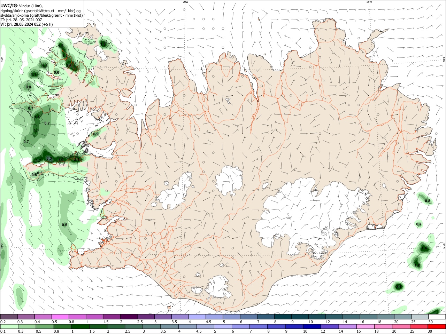Select the pale grey 25 swatch in the snow legend
The width and height of the screenshot is (446, 334).
coord(420,317)
